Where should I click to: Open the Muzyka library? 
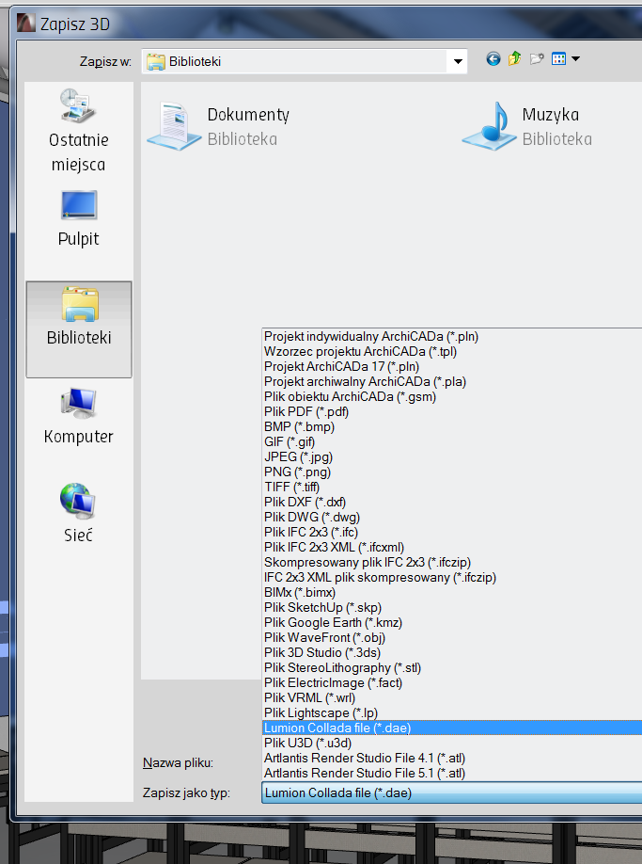point(527,126)
